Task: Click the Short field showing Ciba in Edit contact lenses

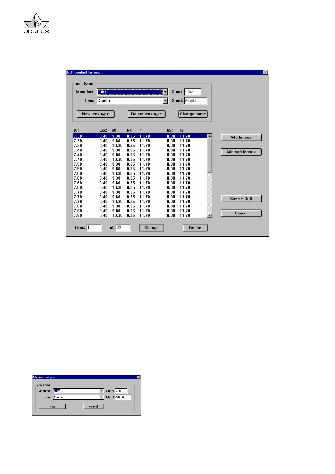Action: (193, 92)
